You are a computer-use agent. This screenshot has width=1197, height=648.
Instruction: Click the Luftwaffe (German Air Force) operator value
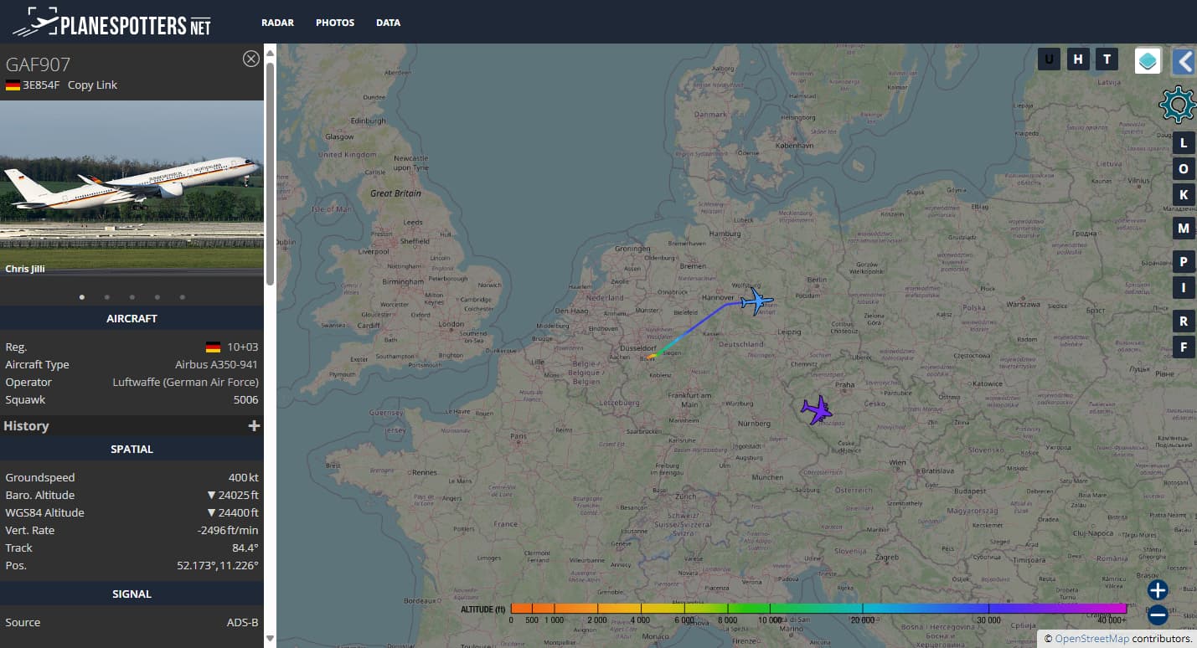tap(186, 383)
